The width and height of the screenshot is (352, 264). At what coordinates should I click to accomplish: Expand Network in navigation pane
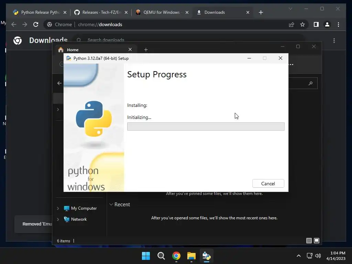pos(58,219)
